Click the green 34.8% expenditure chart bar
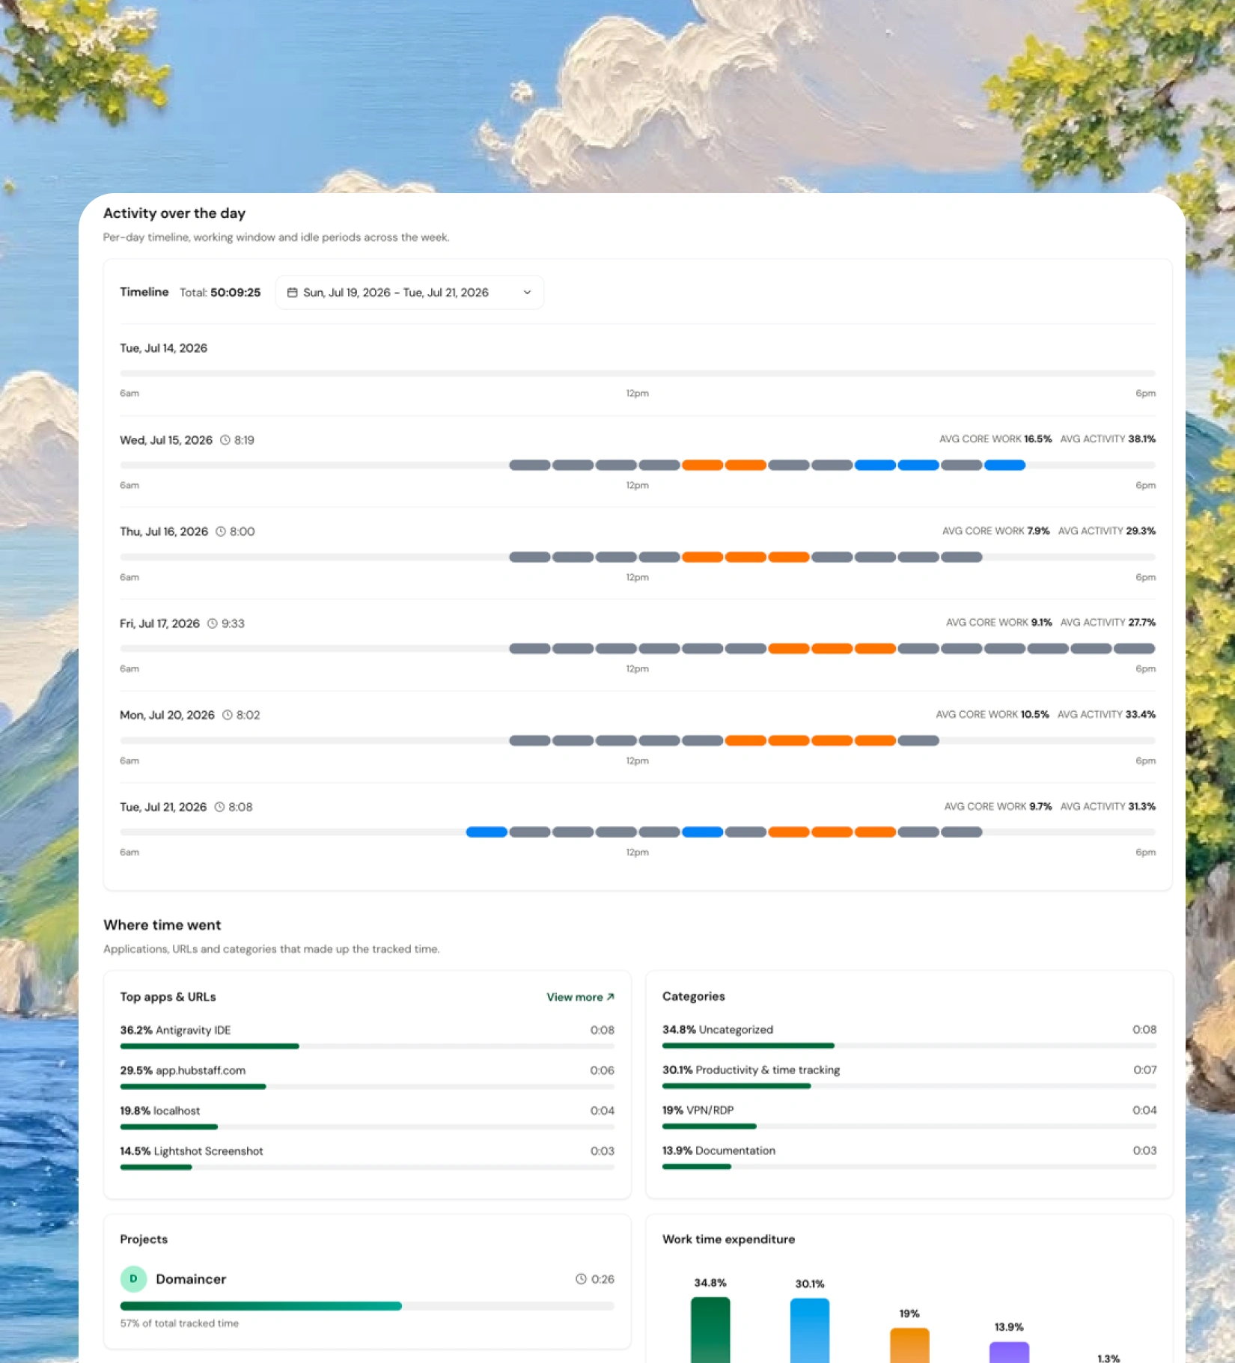This screenshot has height=1363, width=1235. point(710,1330)
